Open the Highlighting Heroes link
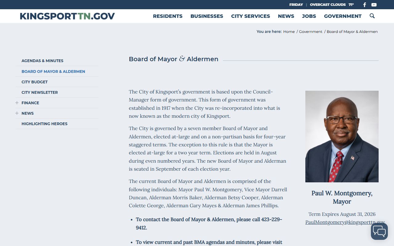Viewport: 394px width, 246px height. (44, 124)
